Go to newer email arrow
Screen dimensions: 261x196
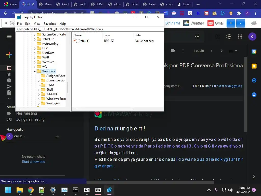[212, 51]
